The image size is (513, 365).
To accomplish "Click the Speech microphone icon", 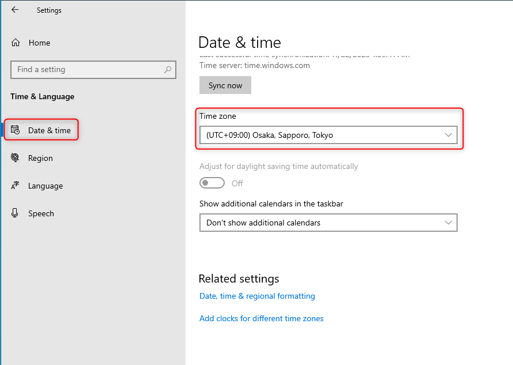I will 16,213.
